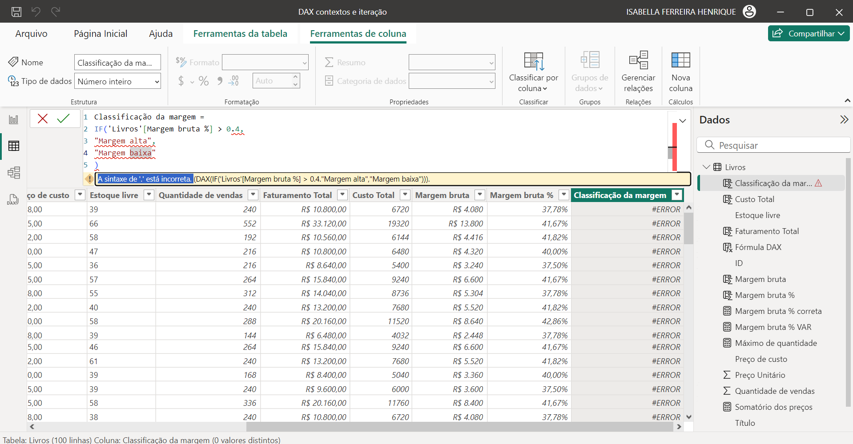Click the Compartilhar button
The width and height of the screenshot is (853, 444).
click(x=809, y=33)
